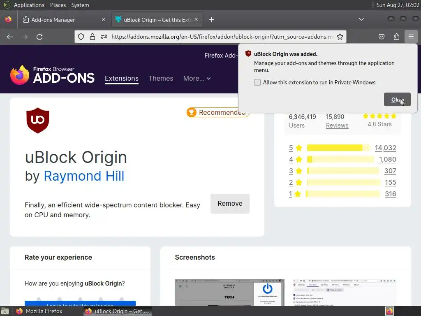Open 1-star reviews count 316
The height and width of the screenshot is (316, 421).
391,194
